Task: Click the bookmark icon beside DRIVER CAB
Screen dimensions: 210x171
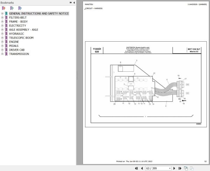Action: 6,50
